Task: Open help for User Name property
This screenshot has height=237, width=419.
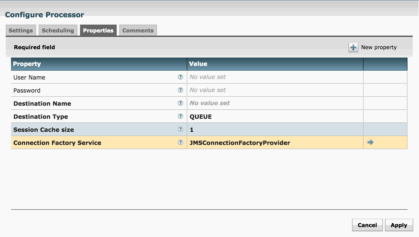Action: click(x=180, y=77)
